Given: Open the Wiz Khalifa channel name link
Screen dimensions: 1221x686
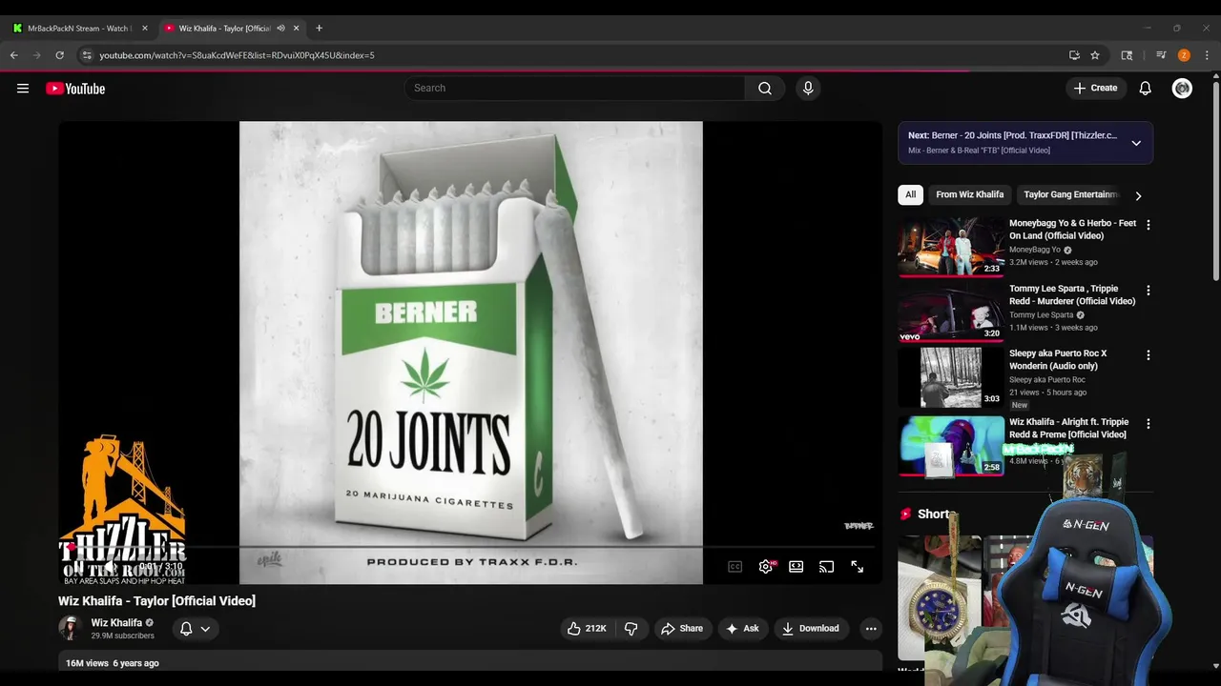Looking at the screenshot, I should pyautogui.click(x=116, y=623).
